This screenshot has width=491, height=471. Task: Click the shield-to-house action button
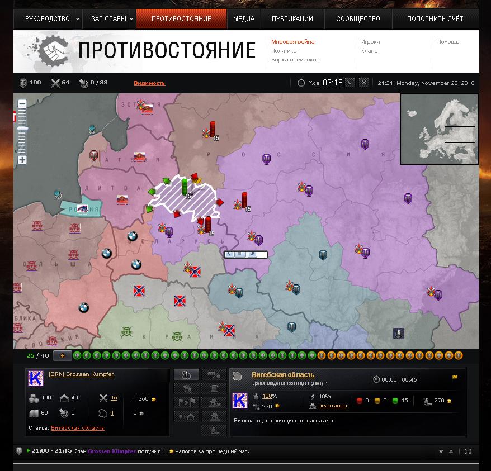pyautogui.click(x=186, y=416)
